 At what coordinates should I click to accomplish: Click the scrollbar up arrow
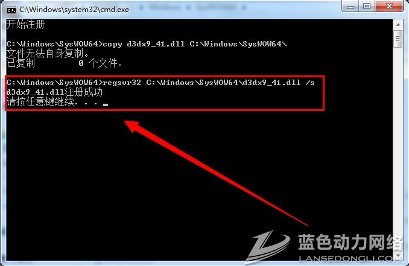point(398,25)
